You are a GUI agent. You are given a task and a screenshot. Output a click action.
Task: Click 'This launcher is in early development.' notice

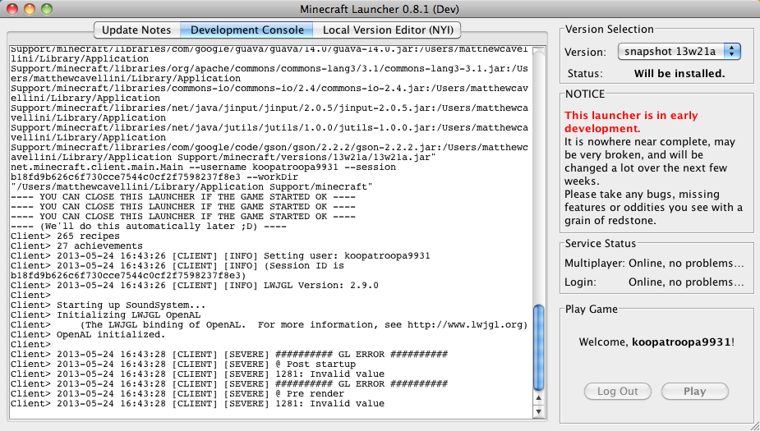point(631,122)
